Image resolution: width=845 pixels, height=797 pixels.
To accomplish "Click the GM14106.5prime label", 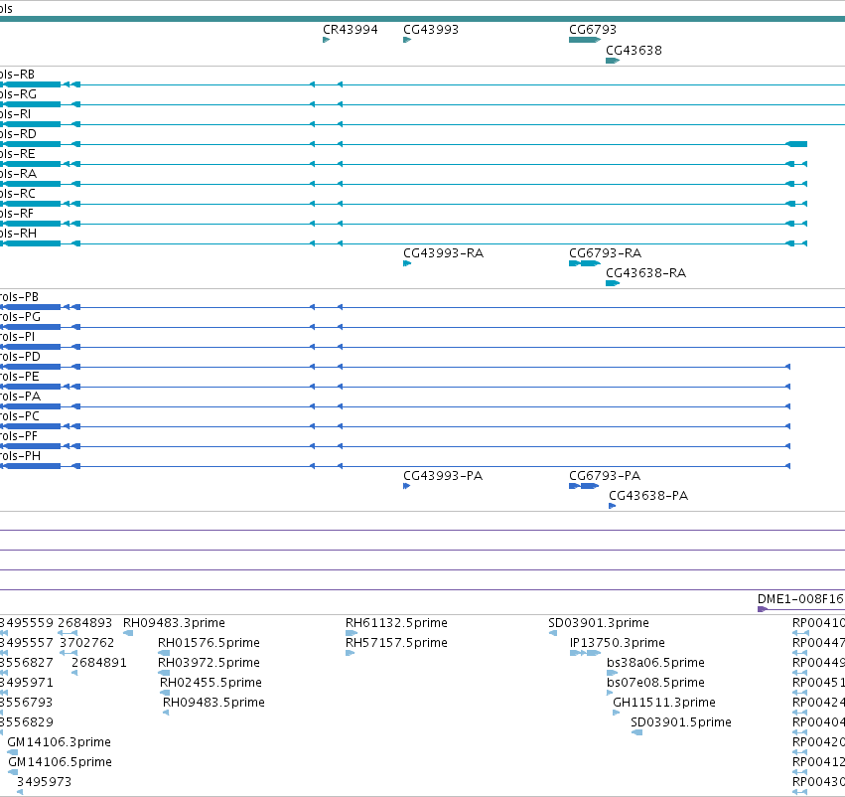I will (x=60, y=762).
